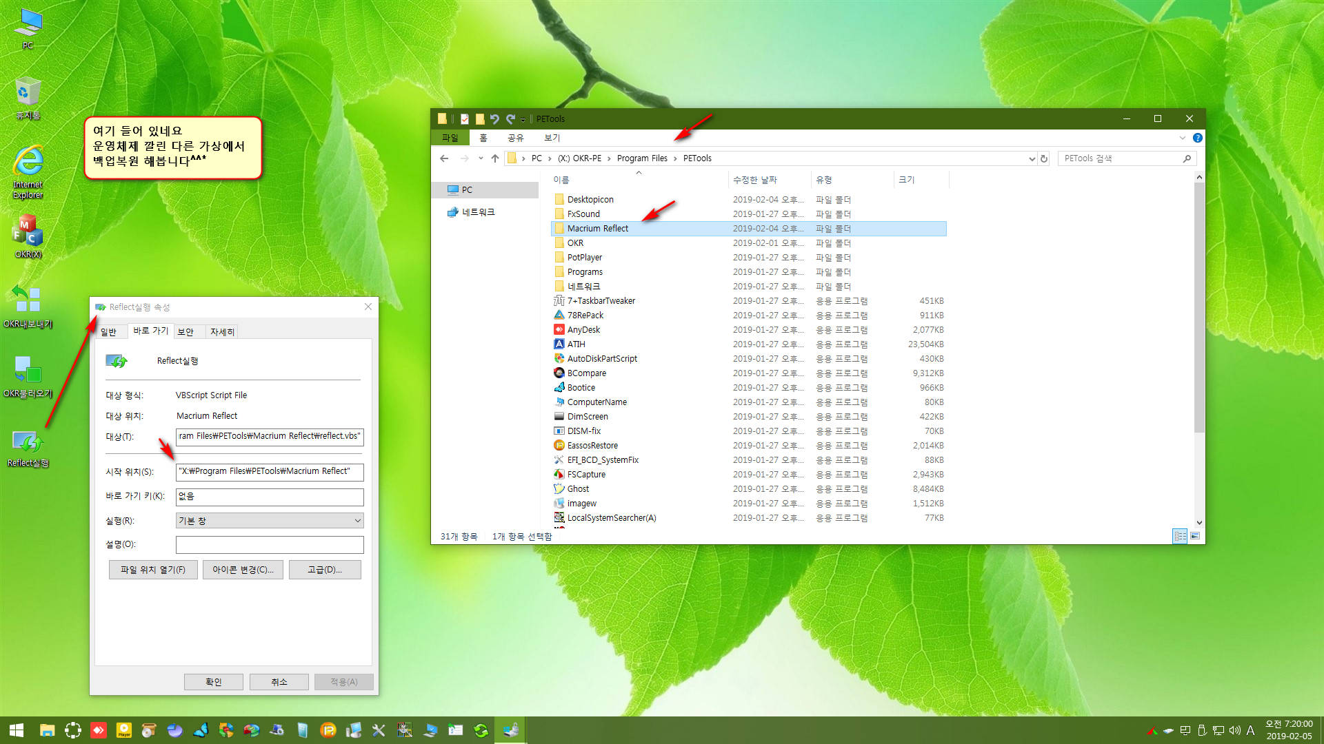This screenshot has height=744, width=1324.
Task: Click the Program Files breadcrumb segment
Action: 642,158
